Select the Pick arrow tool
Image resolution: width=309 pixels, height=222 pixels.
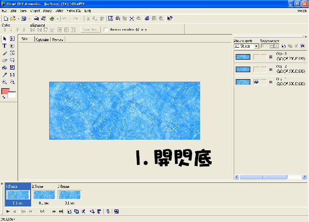[x=5, y=39]
